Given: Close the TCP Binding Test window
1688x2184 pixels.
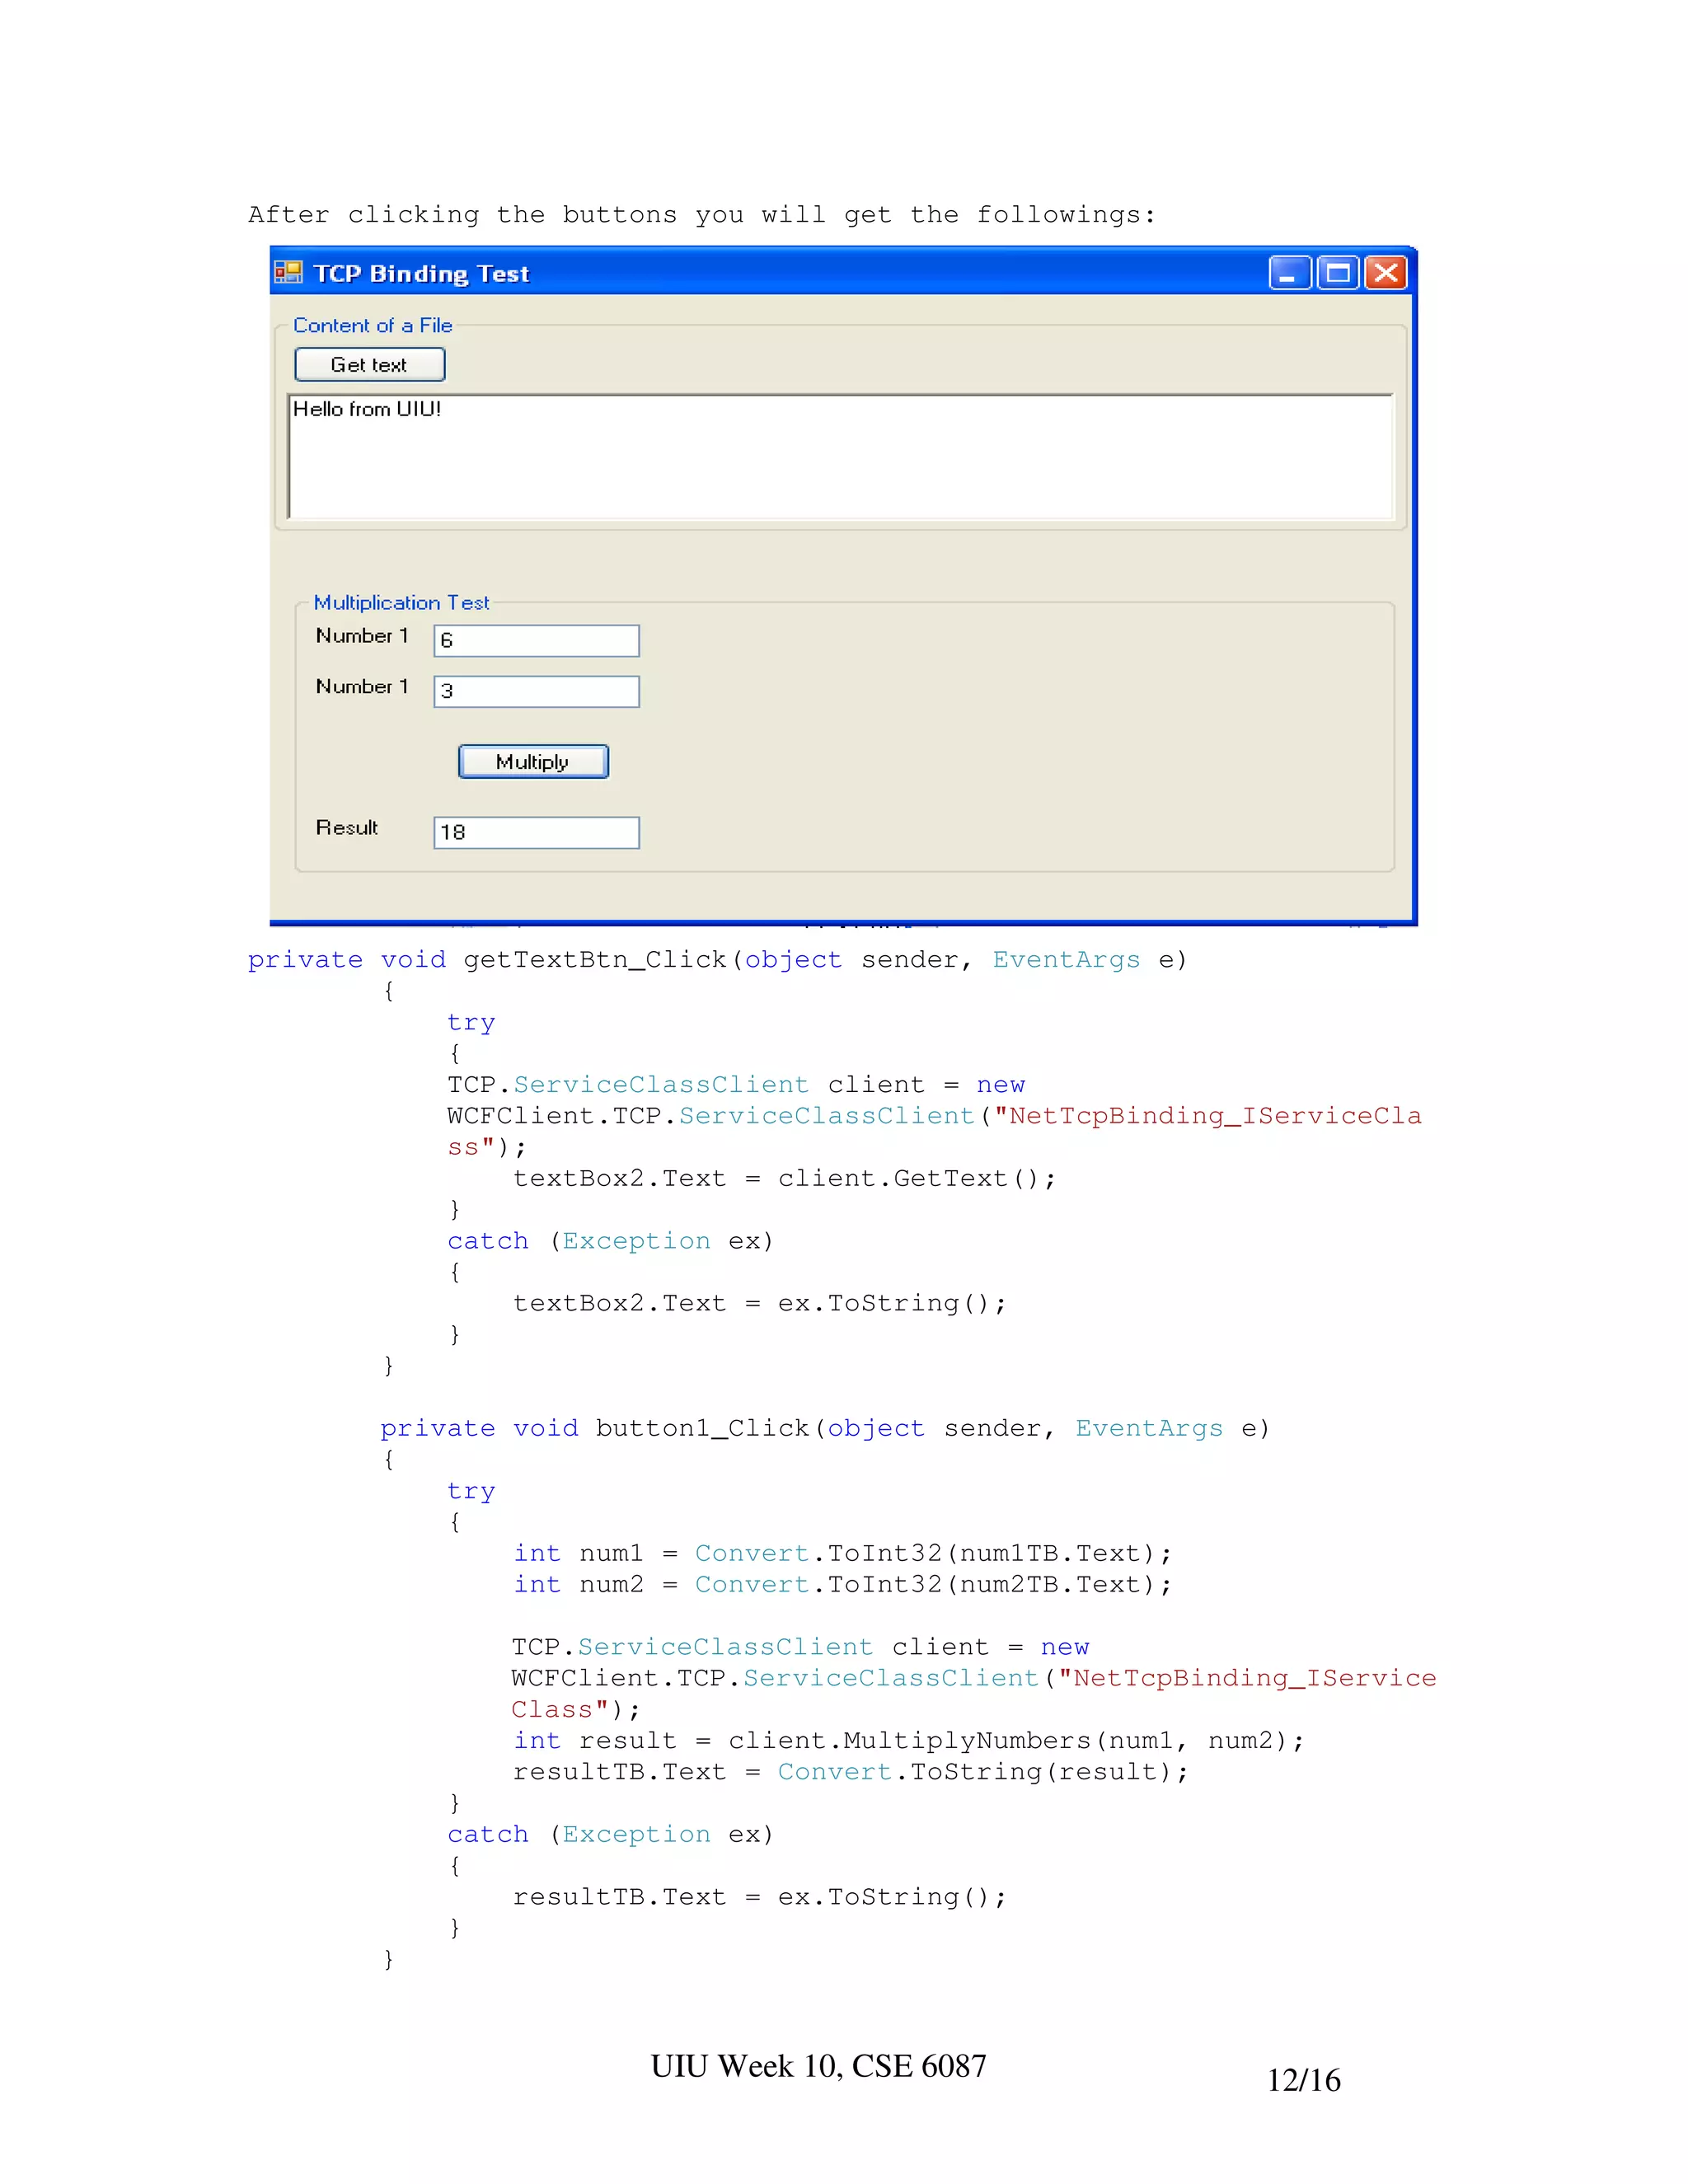Looking at the screenshot, I should pos(1385,272).
